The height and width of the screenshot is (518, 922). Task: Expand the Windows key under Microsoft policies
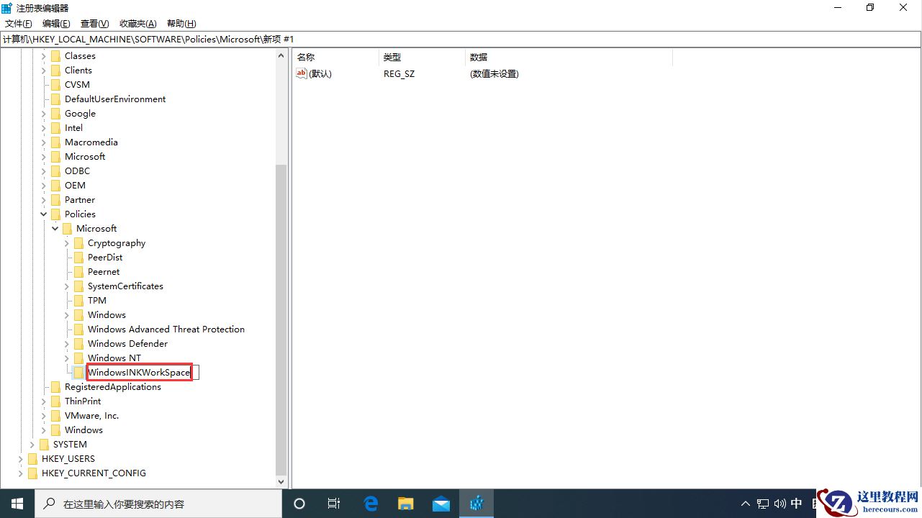[x=66, y=314]
